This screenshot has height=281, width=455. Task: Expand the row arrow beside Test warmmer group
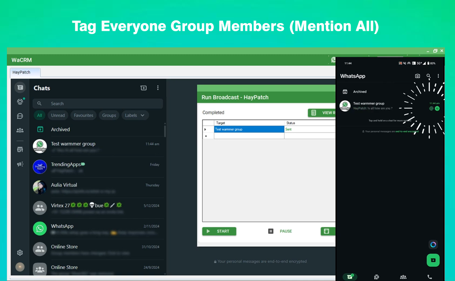point(205,130)
